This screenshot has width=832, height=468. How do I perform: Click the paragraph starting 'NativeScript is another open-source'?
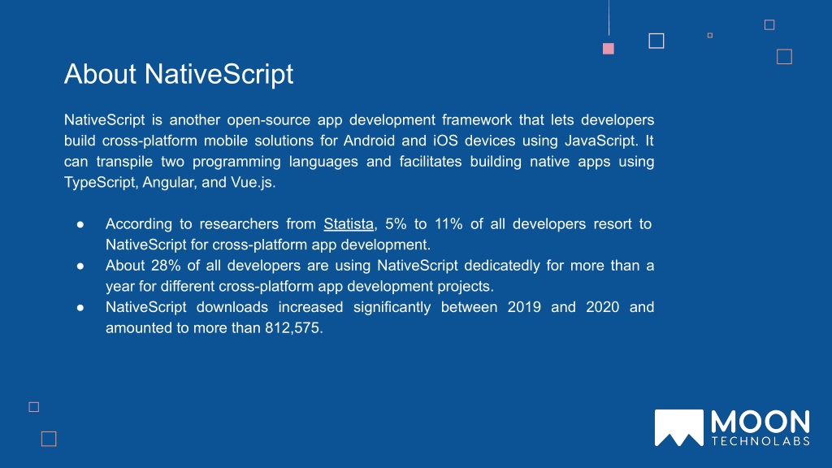358,150
